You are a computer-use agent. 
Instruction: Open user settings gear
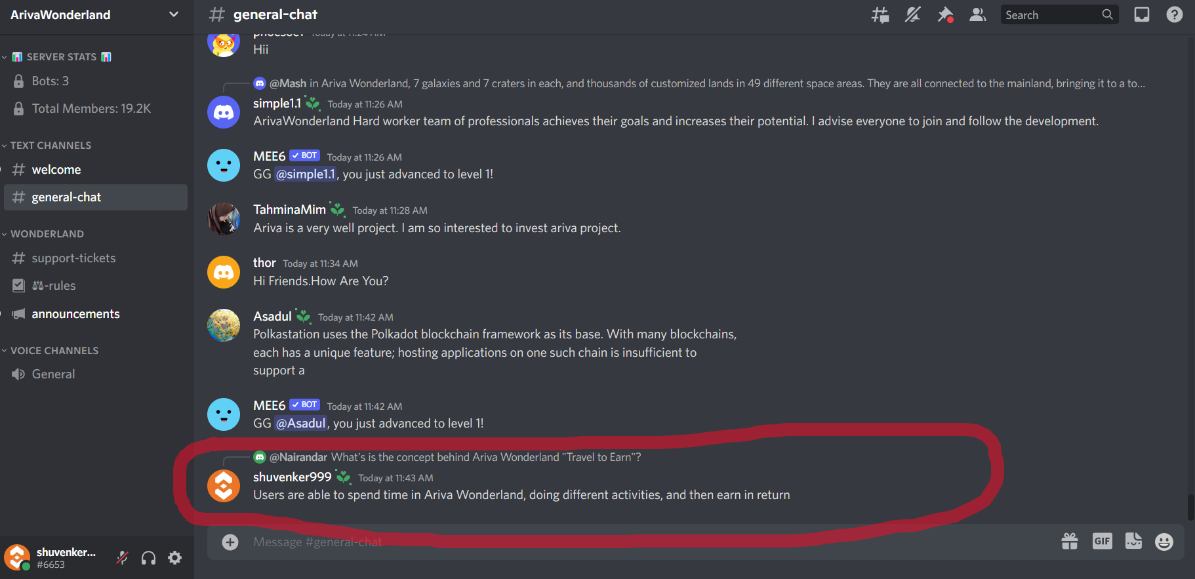[175, 558]
